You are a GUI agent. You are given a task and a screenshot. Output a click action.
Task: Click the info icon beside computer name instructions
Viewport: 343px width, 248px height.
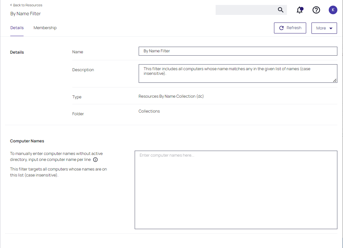pyautogui.click(x=95, y=160)
